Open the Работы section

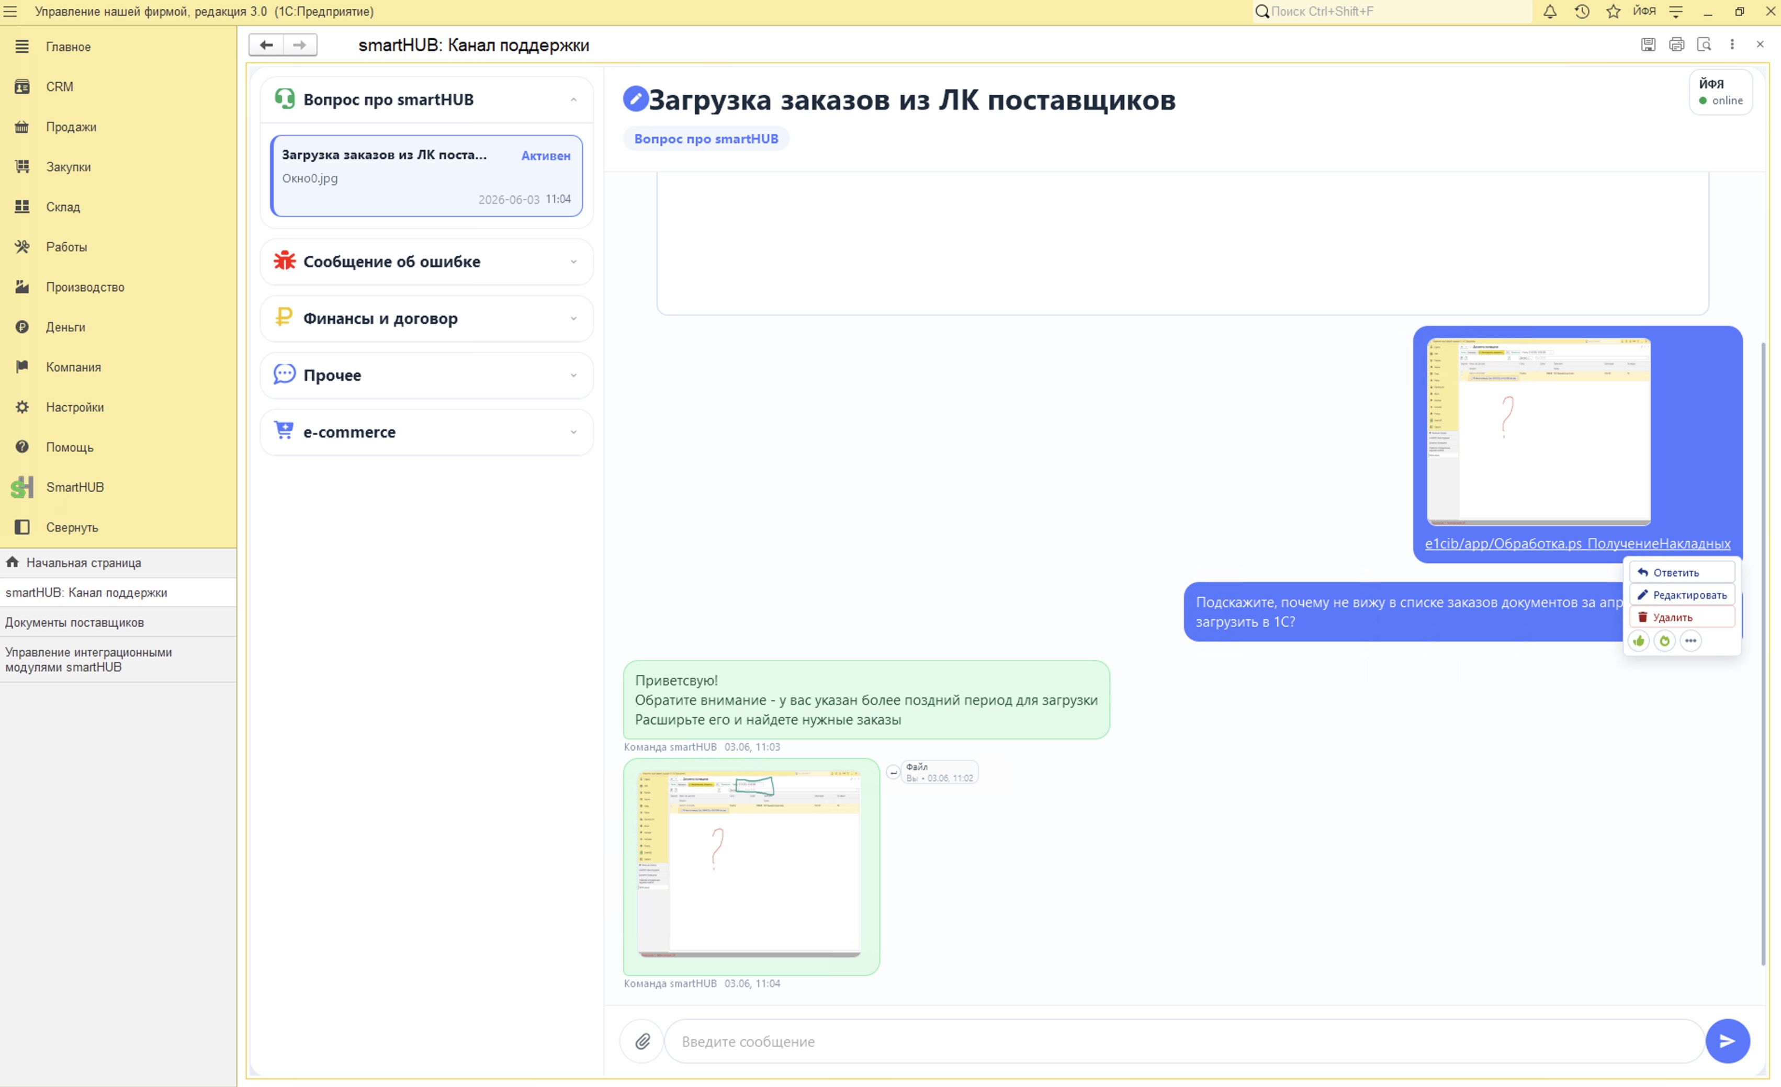119,247
